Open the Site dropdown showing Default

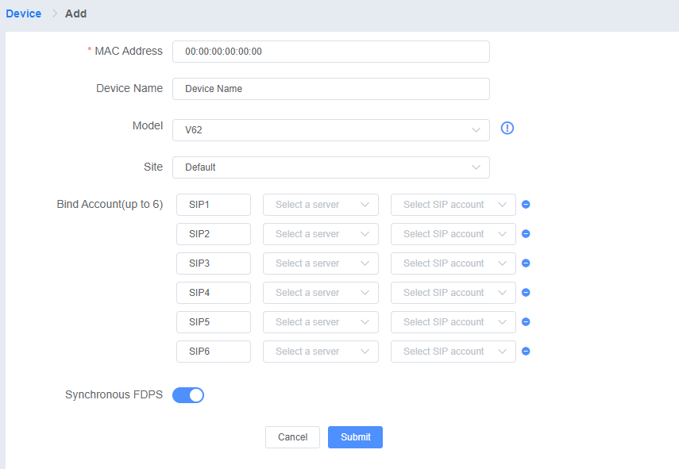pyautogui.click(x=331, y=167)
